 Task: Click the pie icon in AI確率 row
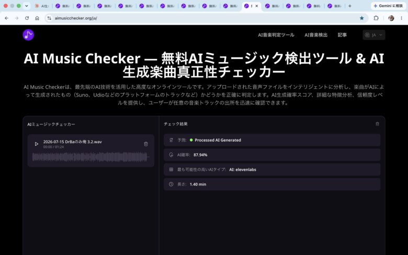click(171, 155)
